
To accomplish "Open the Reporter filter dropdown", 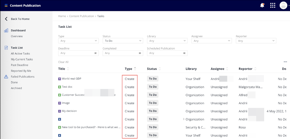I will coord(256,41).
